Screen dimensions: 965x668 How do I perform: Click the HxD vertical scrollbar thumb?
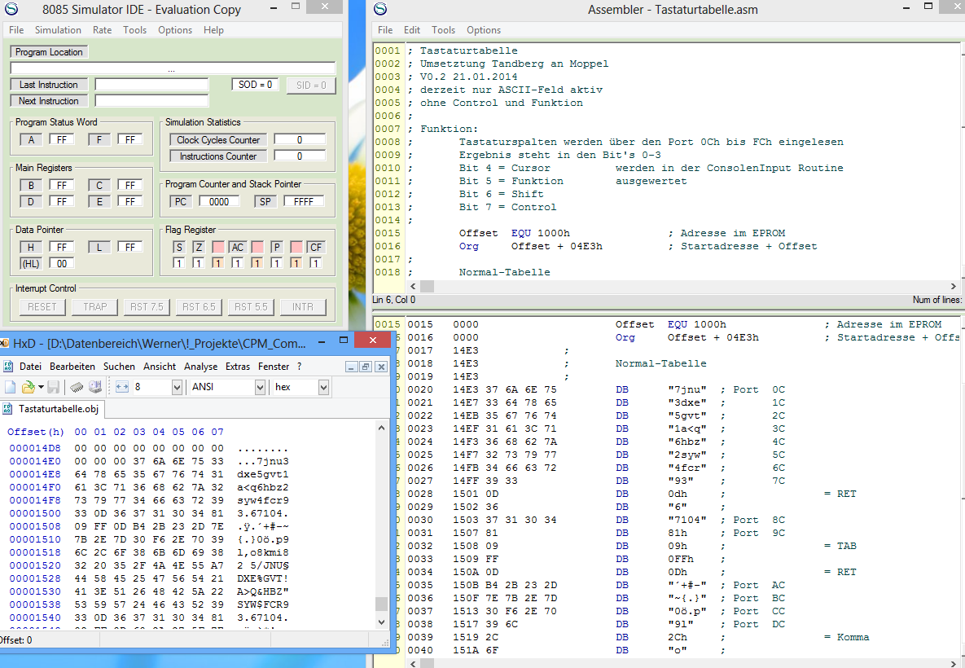point(381,604)
